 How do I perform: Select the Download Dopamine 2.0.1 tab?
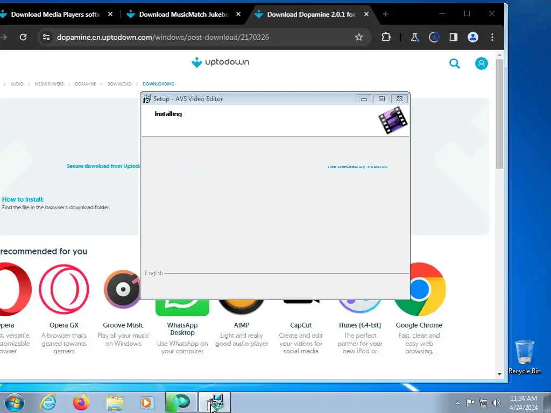[311, 14]
